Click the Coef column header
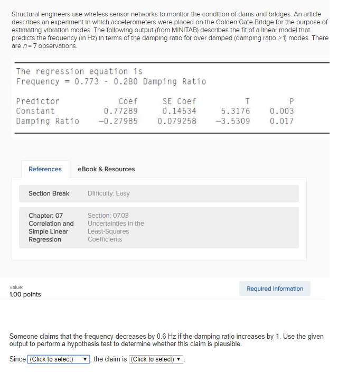 128,101
